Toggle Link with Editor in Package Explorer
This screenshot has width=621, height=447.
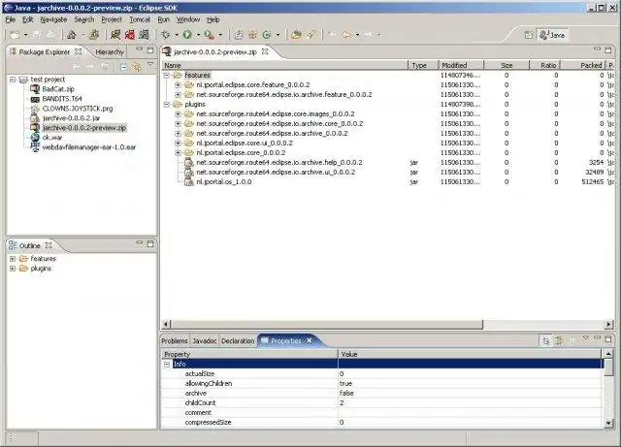tap(138, 67)
